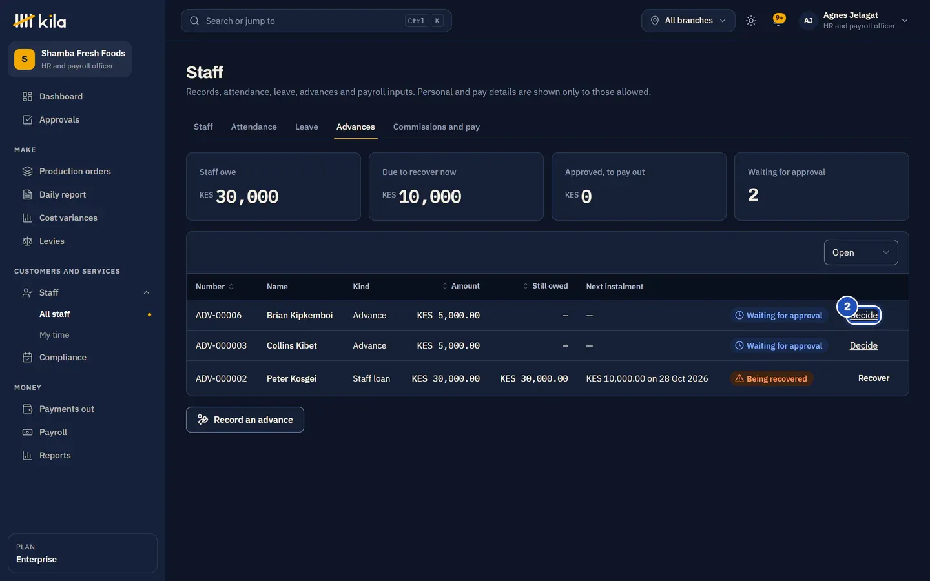This screenshot has width=930, height=581.
Task: Click the Being recovered status badge
Action: coord(771,379)
